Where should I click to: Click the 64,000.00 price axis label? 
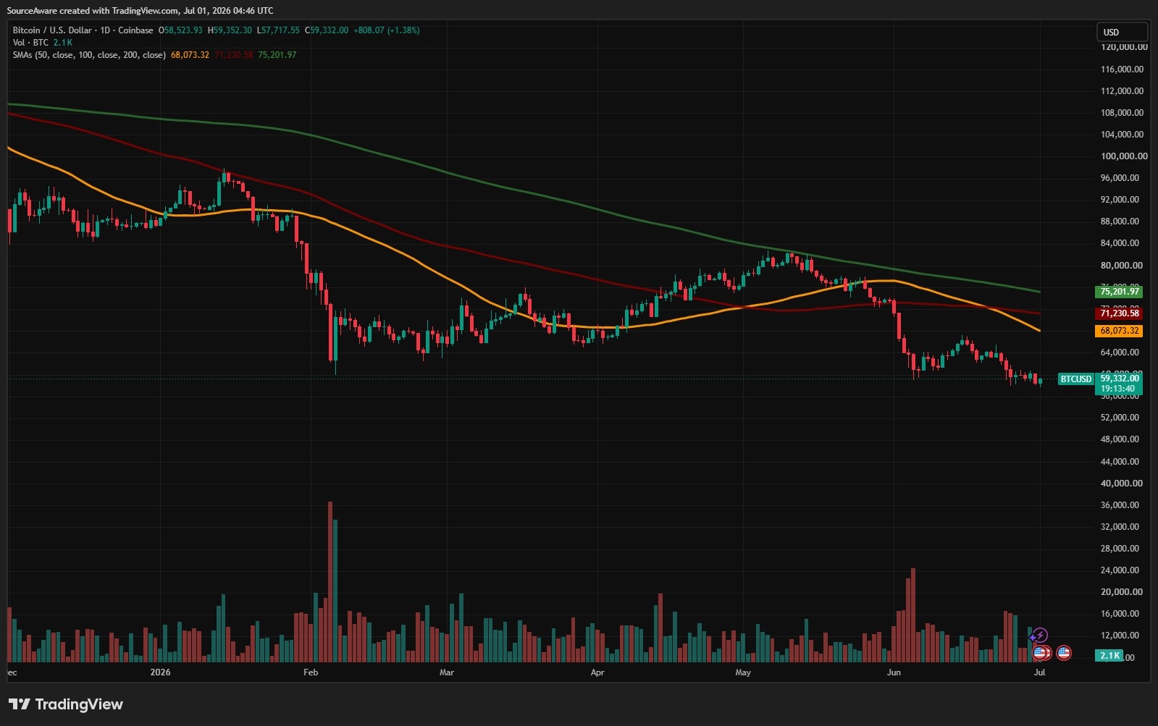click(x=1120, y=353)
